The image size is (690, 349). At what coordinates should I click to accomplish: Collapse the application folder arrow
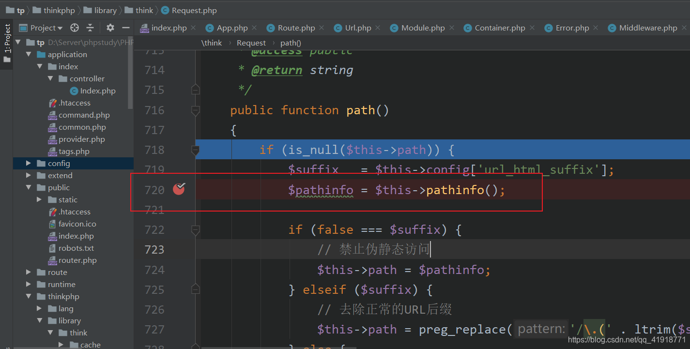[29, 54]
